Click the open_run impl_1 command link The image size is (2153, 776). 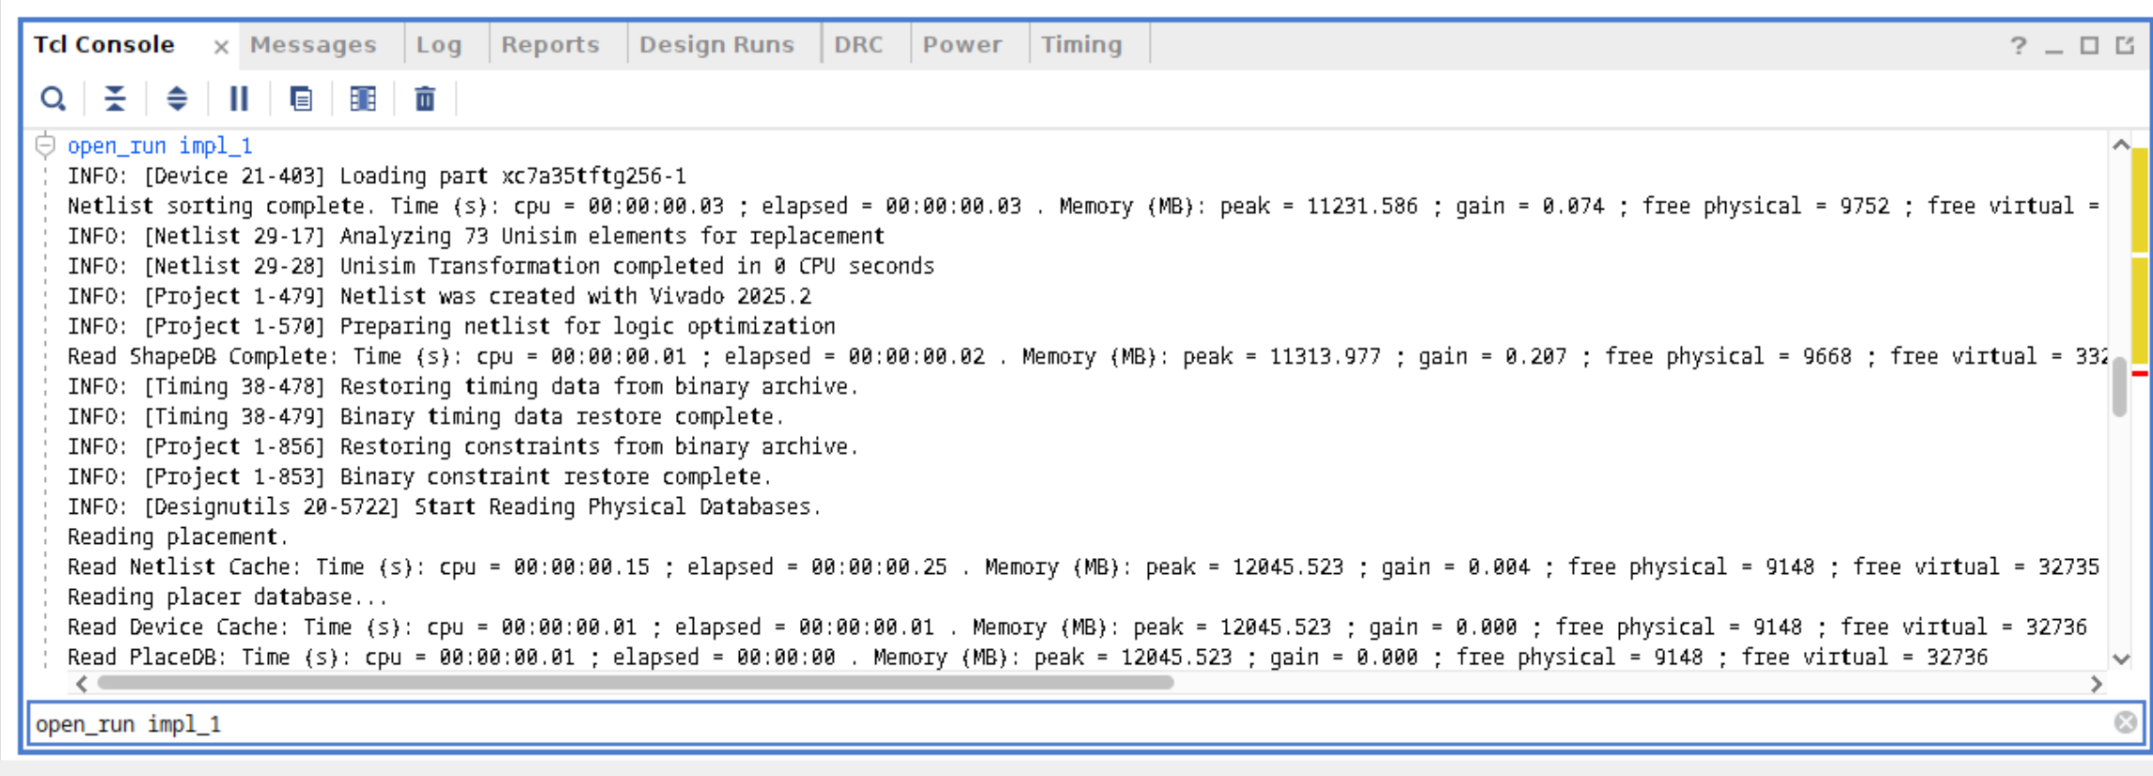click(160, 146)
